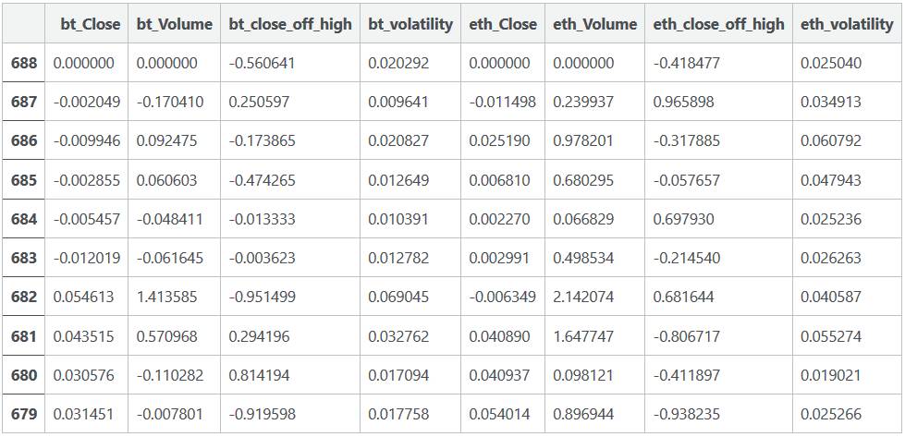Click the bt_Close column header
The width and height of the screenshot is (905, 437).
(90, 24)
